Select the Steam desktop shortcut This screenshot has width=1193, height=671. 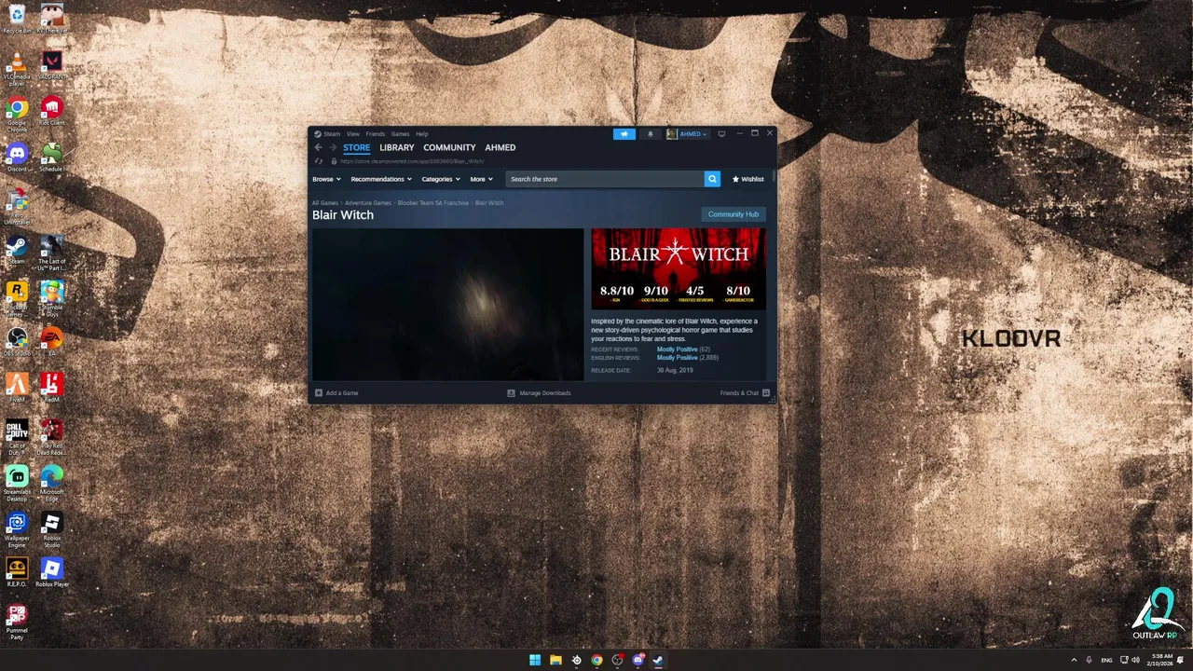17,249
